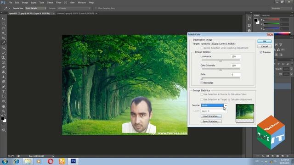Toggle Ignore Selection when Applying Adjustment
The image size is (294, 165).
point(202,48)
